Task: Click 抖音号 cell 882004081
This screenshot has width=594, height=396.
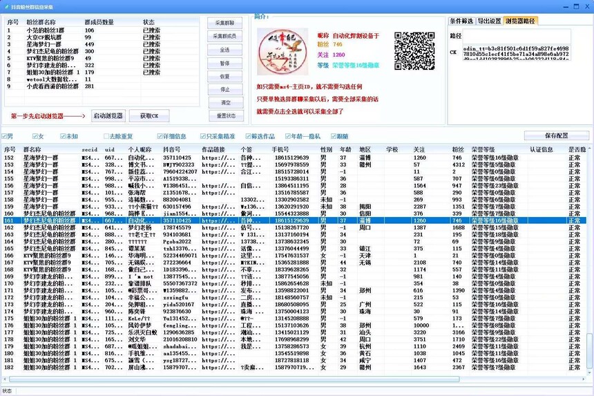Action: click(177, 200)
